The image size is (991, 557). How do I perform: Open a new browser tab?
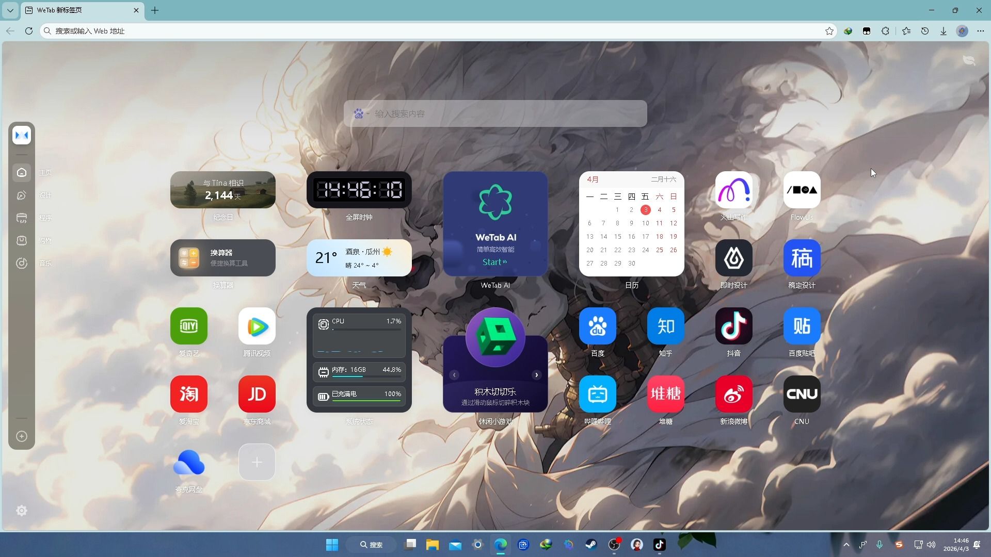tap(155, 10)
